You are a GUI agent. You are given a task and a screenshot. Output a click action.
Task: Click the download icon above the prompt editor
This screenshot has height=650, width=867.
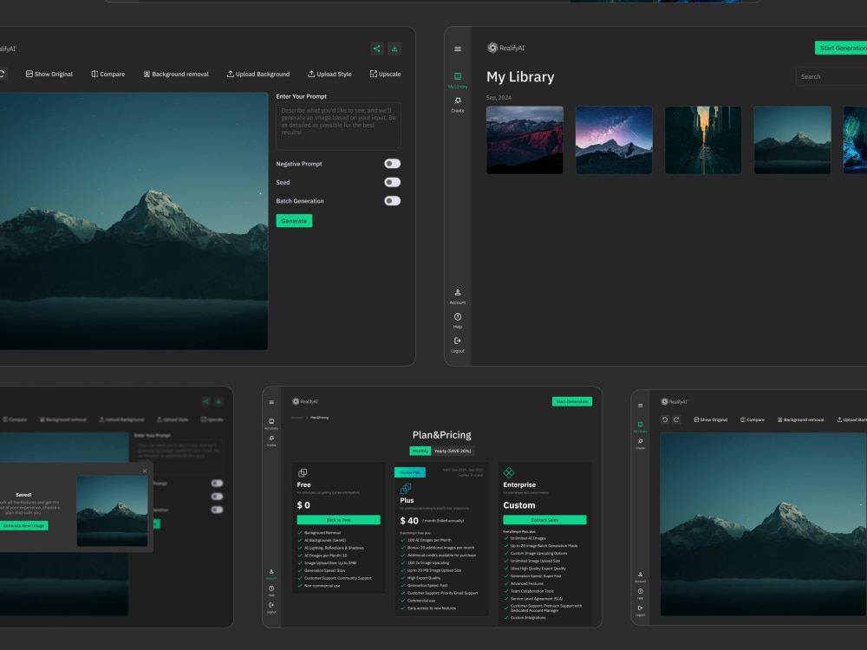tap(394, 49)
